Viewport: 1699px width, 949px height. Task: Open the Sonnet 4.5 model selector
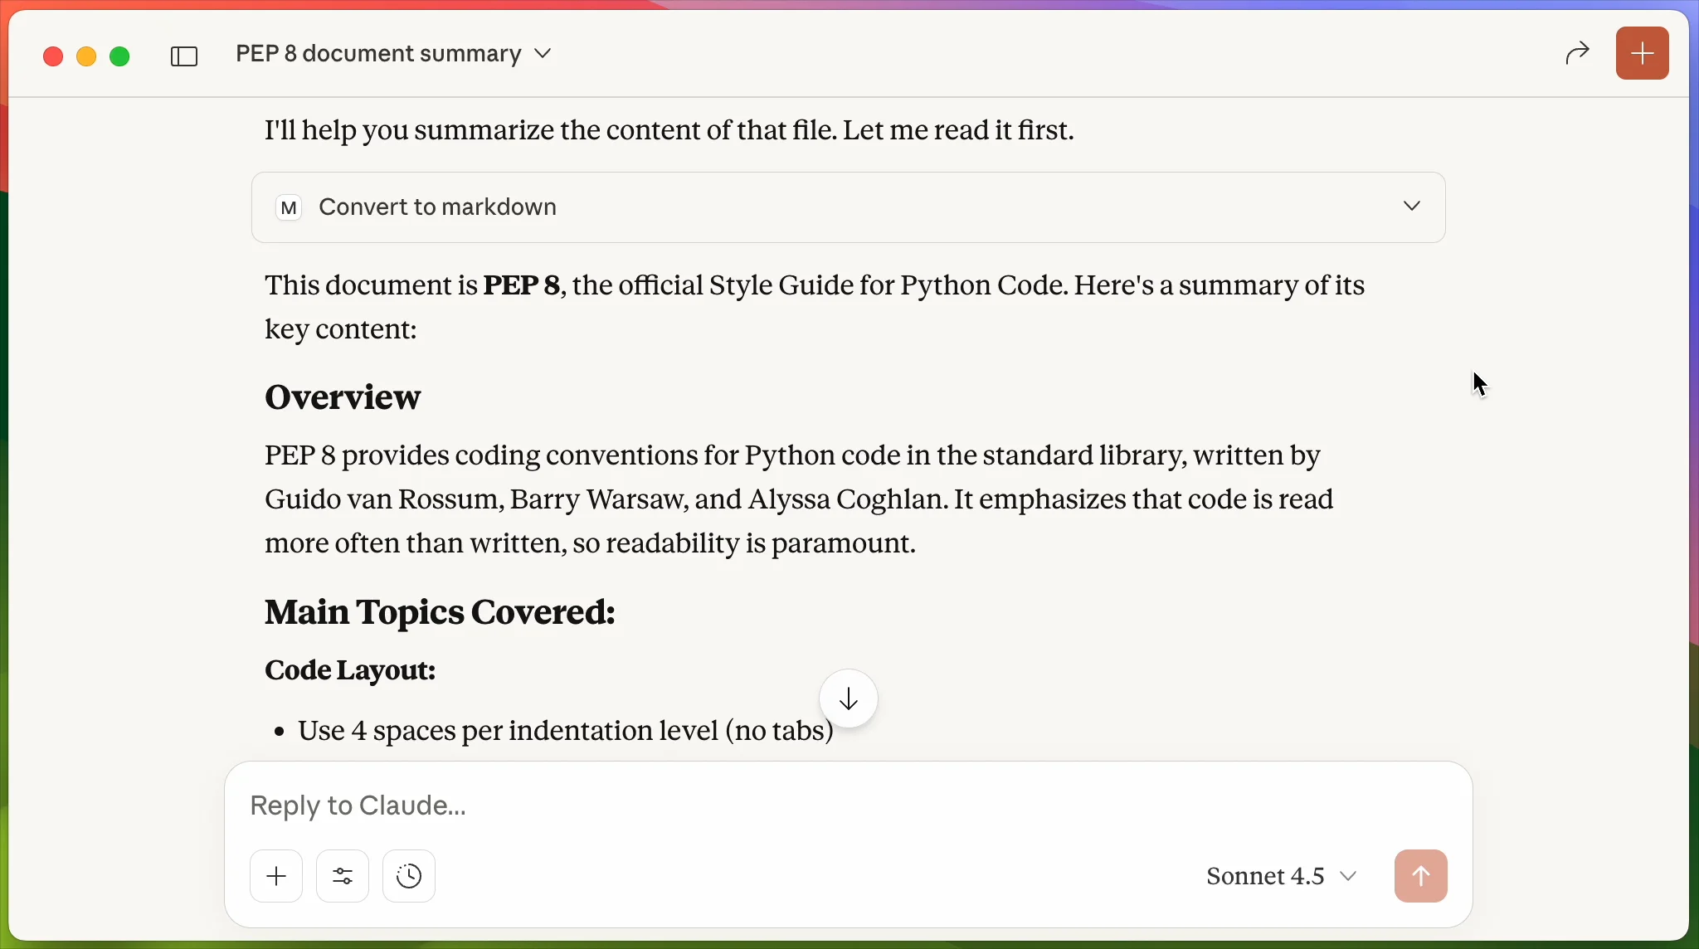pyautogui.click(x=1264, y=876)
